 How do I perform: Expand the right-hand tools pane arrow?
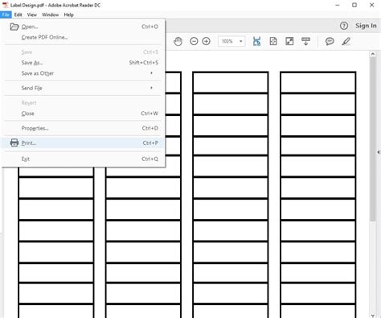point(379,152)
